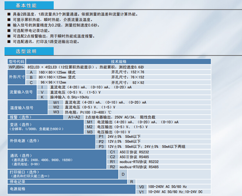Screen dimensions: 242x196
Task: Click the 基本性能 section header
Action: click(x=26, y=6)
